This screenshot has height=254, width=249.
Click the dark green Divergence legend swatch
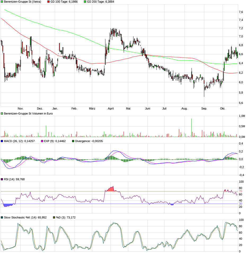[x=73, y=141]
